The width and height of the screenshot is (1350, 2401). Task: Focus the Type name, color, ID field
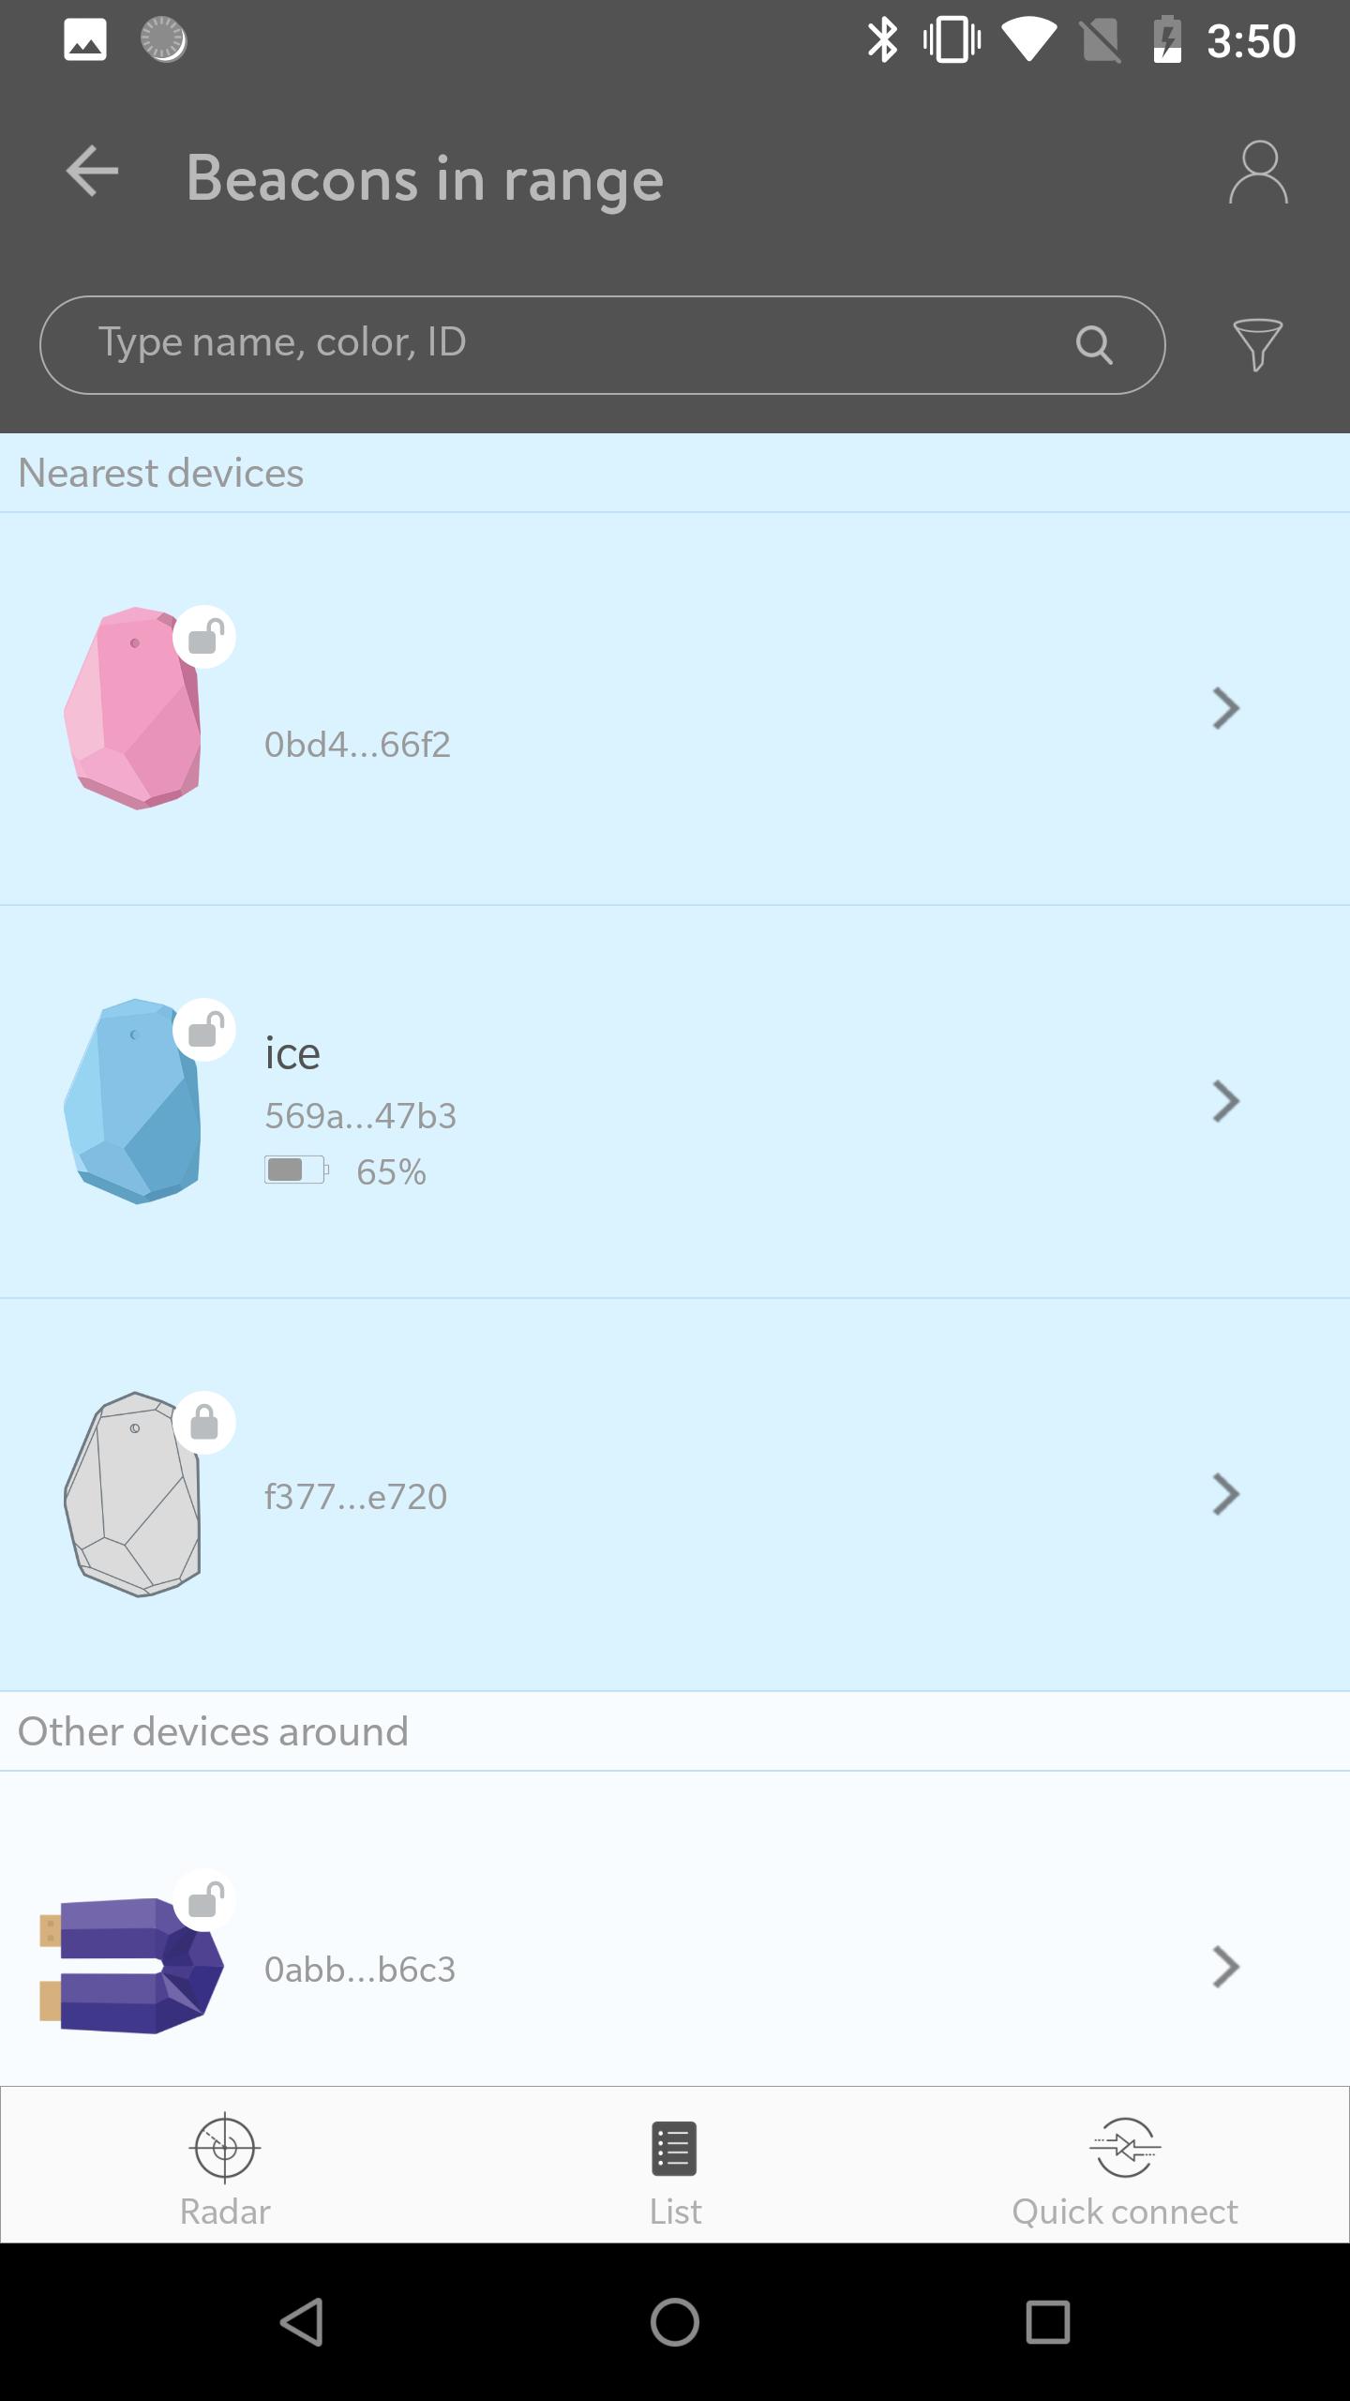point(602,344)
